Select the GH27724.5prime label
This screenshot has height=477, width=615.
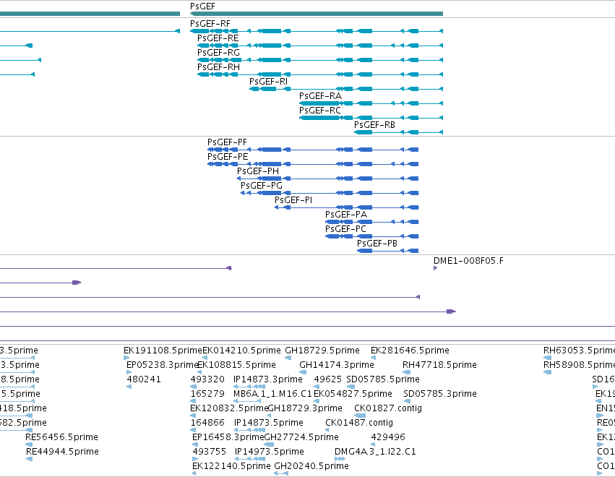pos(301,437)
